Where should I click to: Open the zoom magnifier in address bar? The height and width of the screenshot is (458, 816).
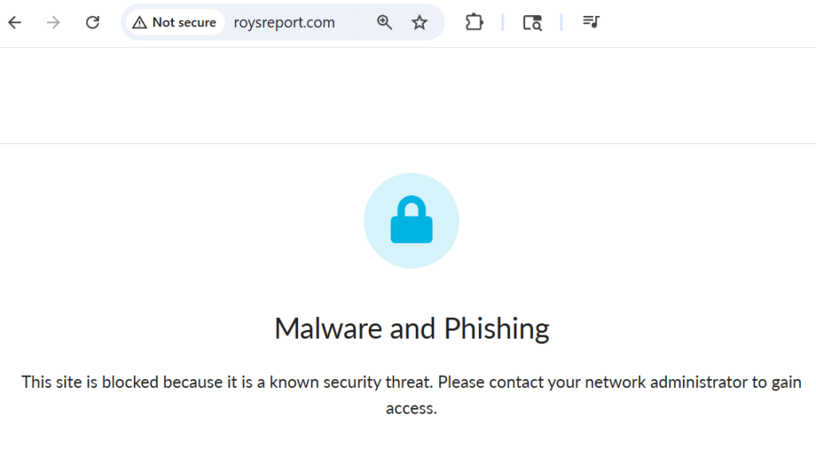click(385, 22)
